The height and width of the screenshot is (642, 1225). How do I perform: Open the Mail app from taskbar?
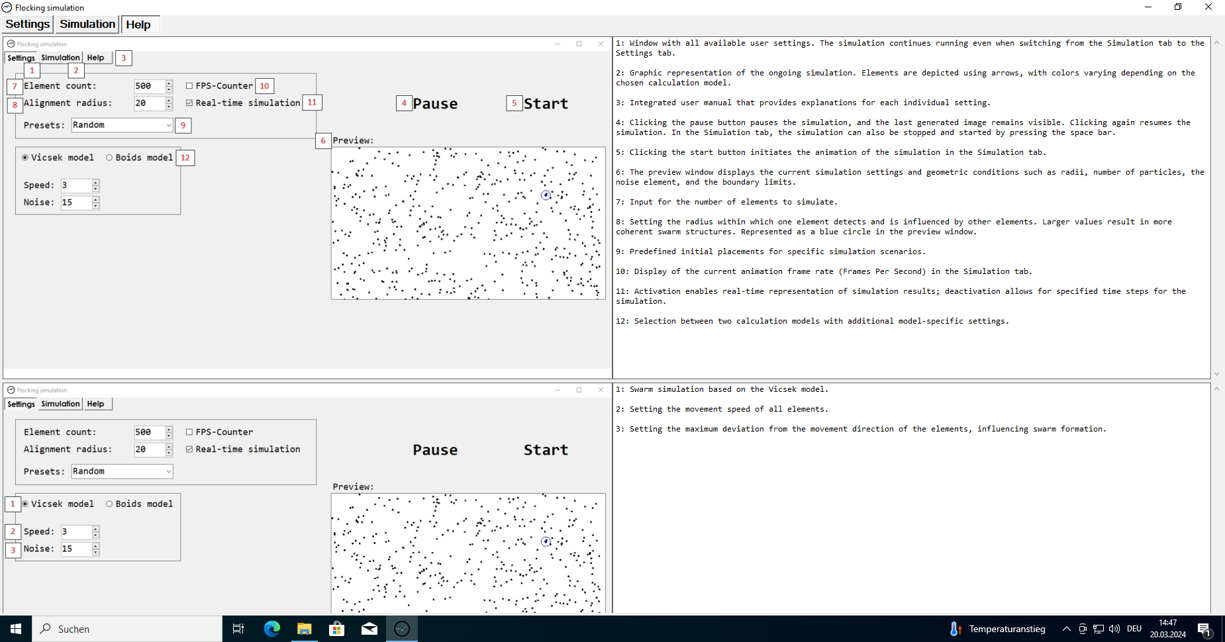(369, 629)
